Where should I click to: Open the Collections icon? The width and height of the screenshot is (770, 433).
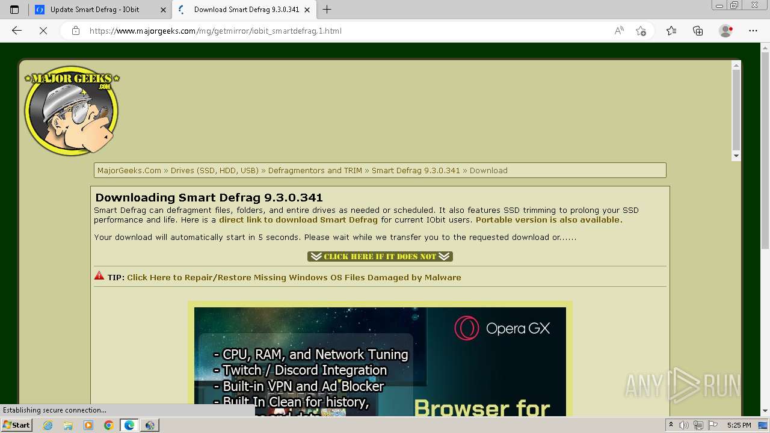[698, 31]
